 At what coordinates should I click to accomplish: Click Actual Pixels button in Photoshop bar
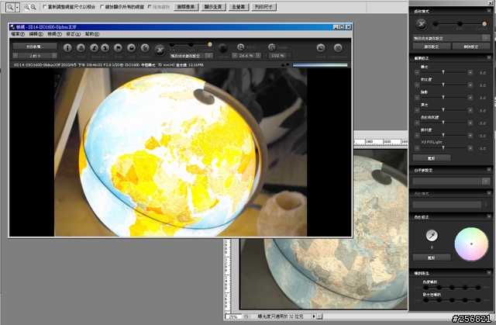(x=186, y=7)
